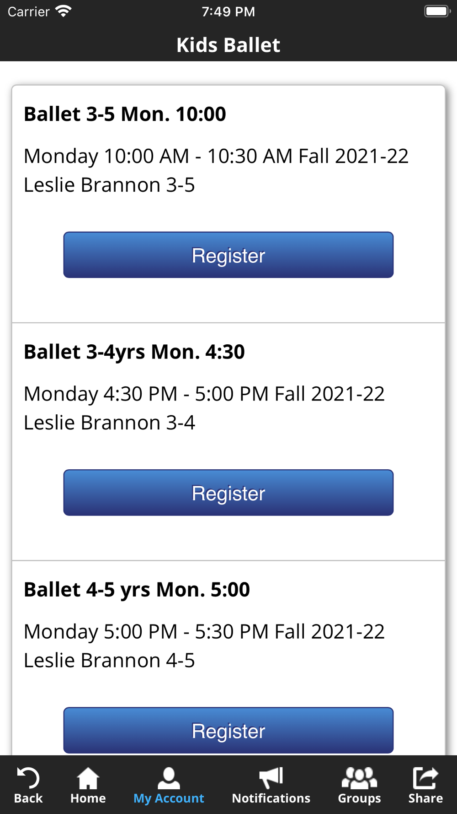This screenshot has width=457, height=814.
Task: Open the Notifications megaphone icon
Action: (x=271, y=778)
